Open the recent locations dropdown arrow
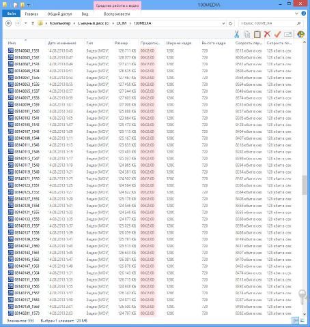Screen dimensions: 310x327 25,23
